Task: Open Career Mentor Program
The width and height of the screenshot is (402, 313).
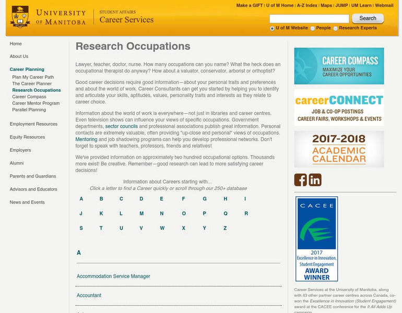Action: click(36, 103)
